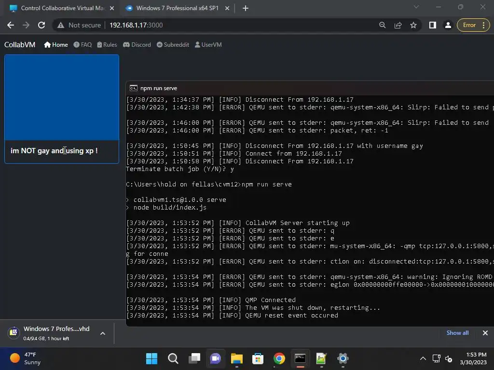Click 'Terminate batch job (Y/N)? y' line
The image size is (494, 370).
180,169
